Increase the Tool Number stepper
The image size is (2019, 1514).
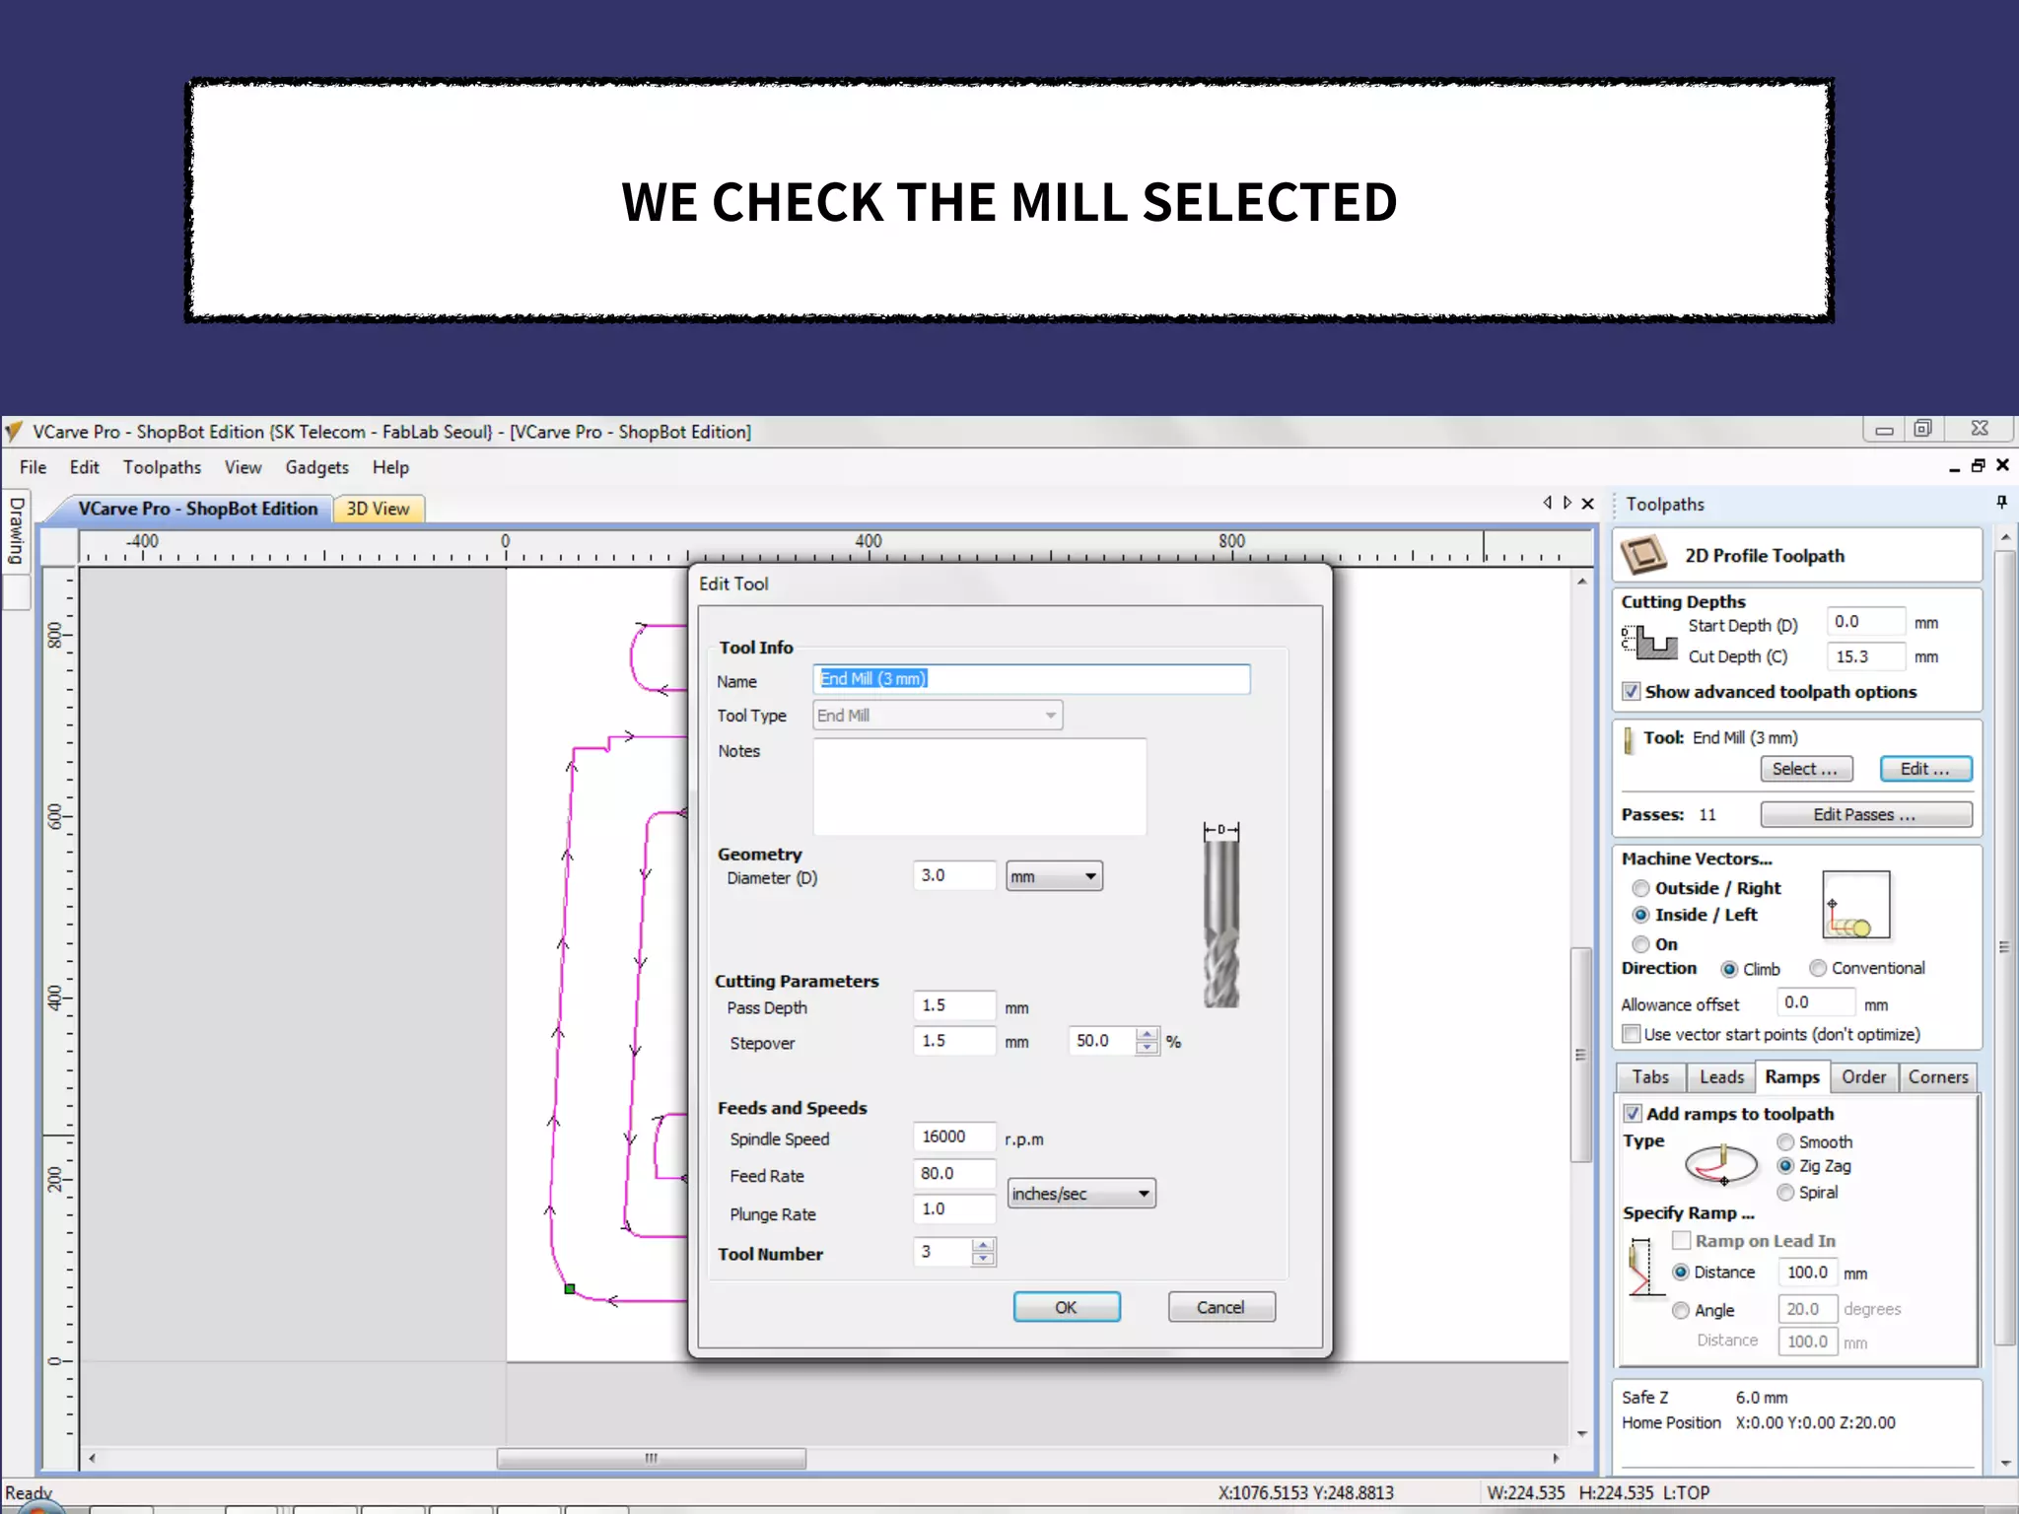[983, 1246]
